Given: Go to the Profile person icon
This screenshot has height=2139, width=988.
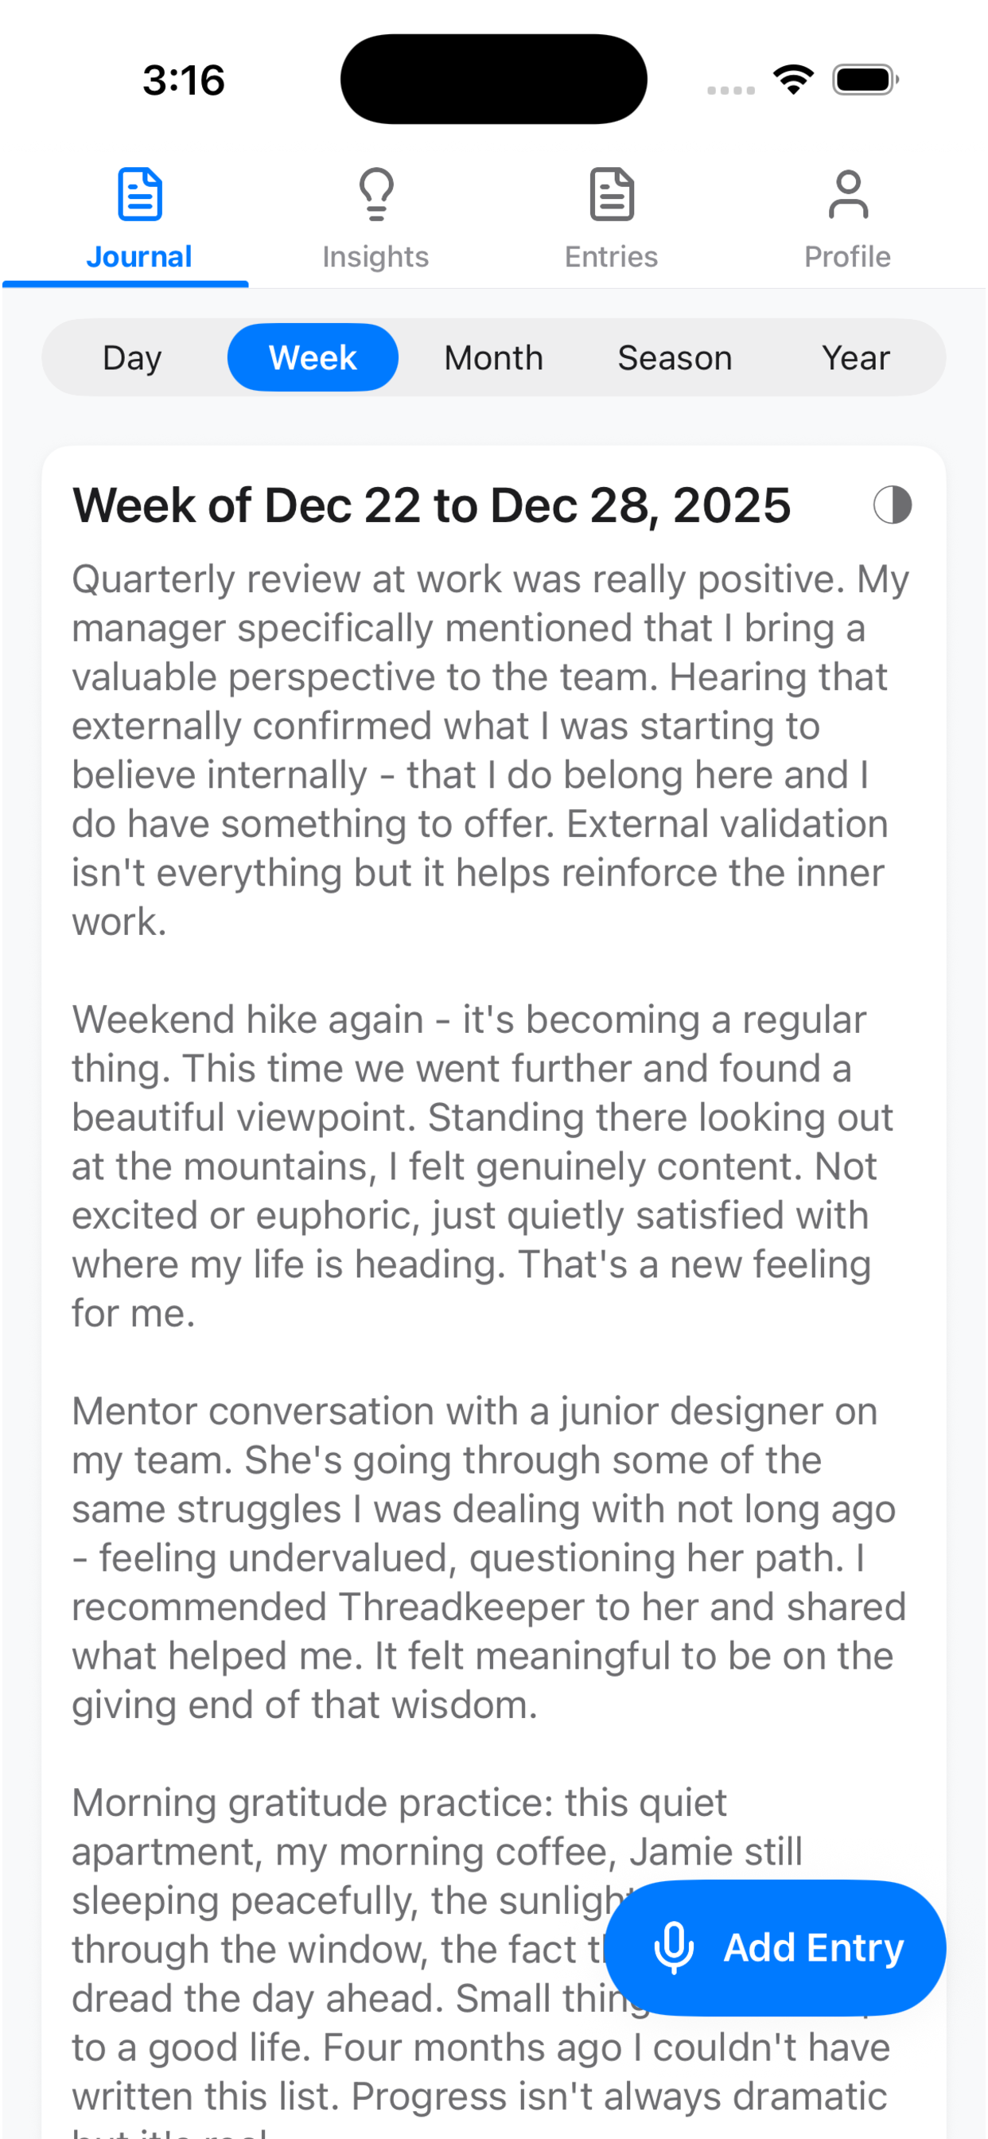Looking at the screenshot, I should (848, 194).
